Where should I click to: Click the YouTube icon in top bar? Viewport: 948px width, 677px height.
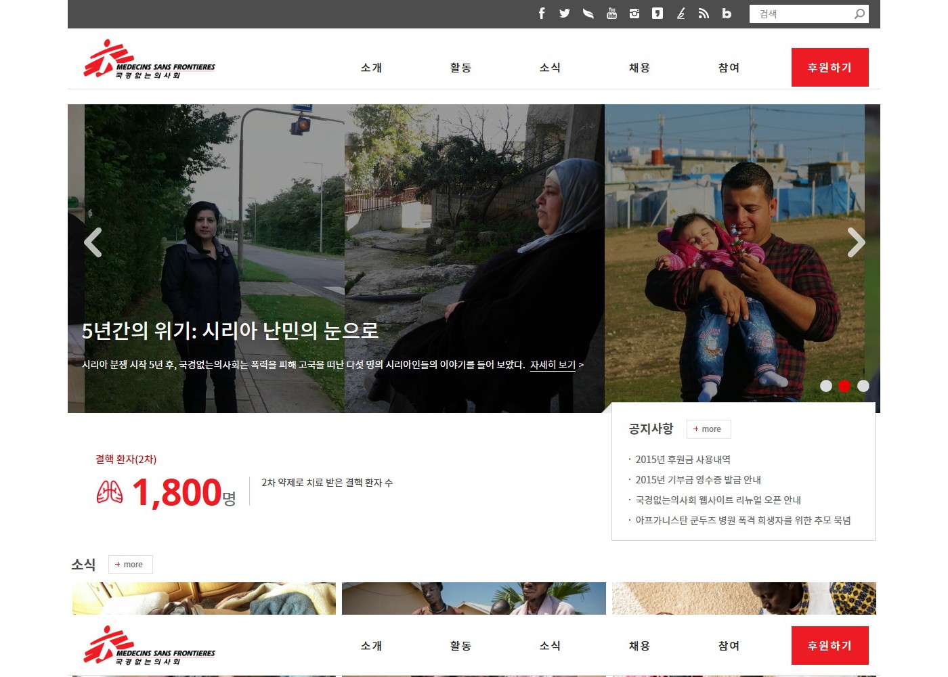pyautogui.click(x=611, y=14)
